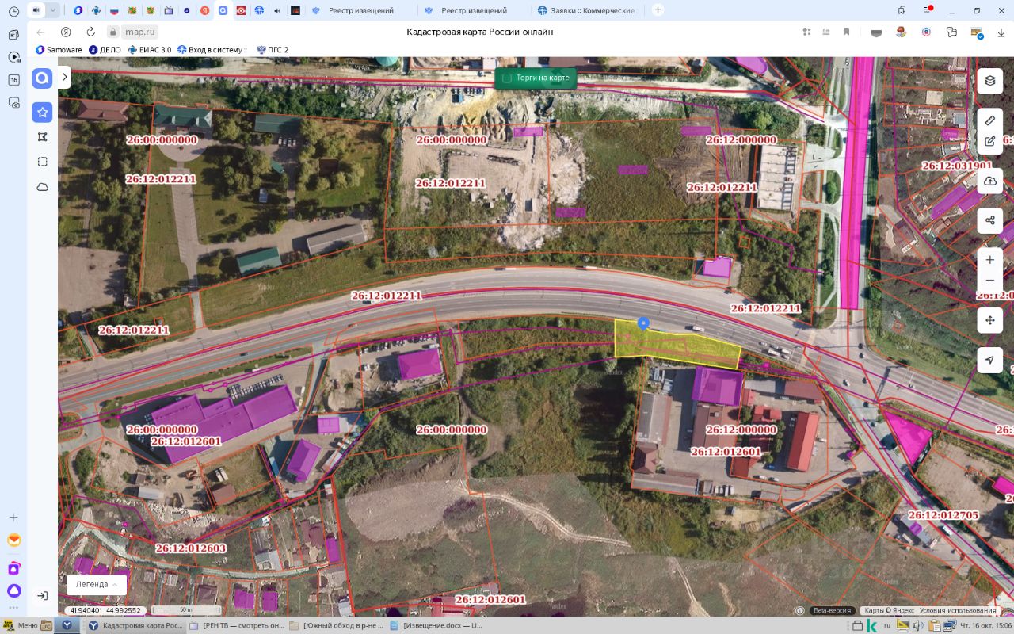Viewport: 1014px width, 634px height.
Task: Select the pinned Russian flag tab
Action: pos(114,10)
